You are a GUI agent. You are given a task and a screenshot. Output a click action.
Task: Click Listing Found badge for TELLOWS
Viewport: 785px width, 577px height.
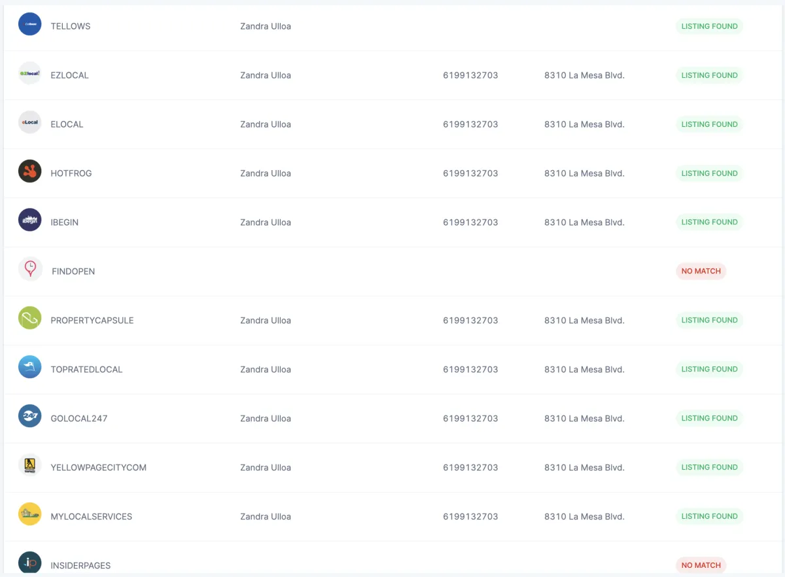pos(709,26)
